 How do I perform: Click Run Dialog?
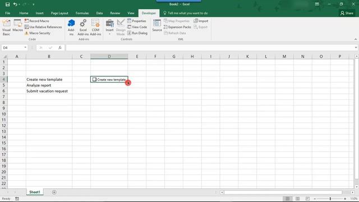(x=137, y=33)
